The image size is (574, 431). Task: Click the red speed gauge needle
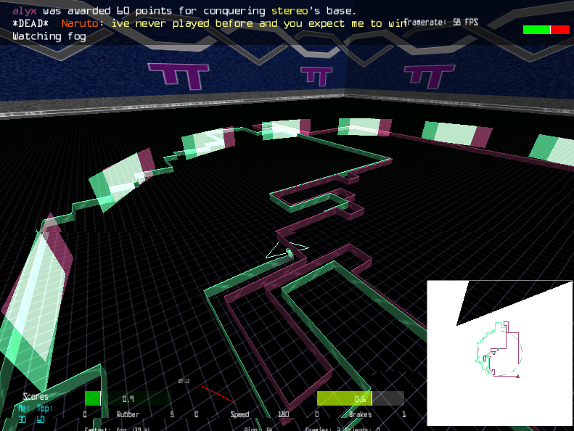pyautogui.click(x=218, y=395)
